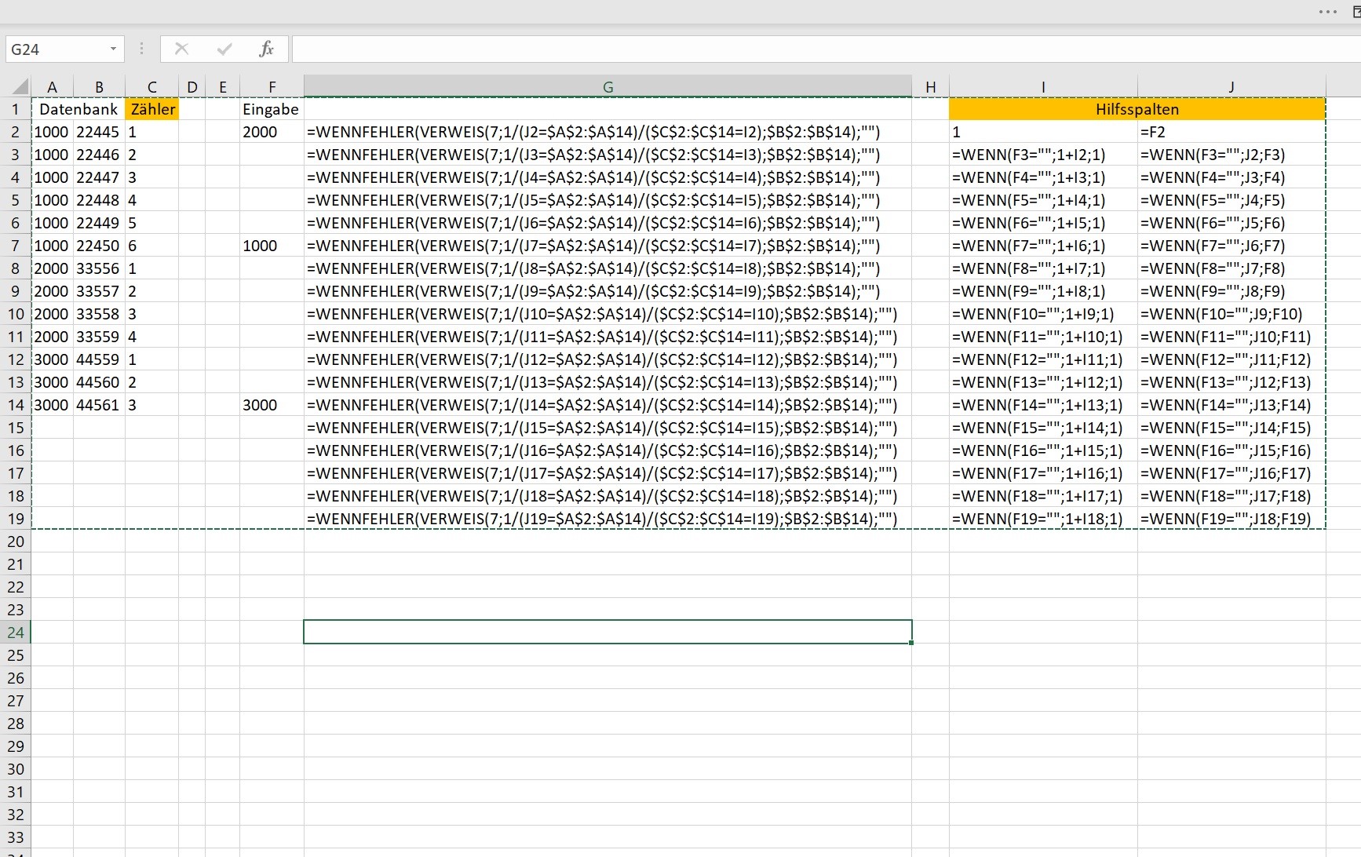Click the Cancel X icon in formula bar
This screenshot has height=857, width=1361.
181,49
